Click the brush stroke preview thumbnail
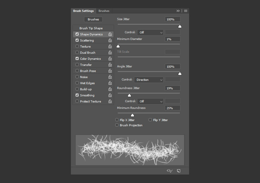260x183 pixels. pyautogui.click(x=130, y=150)
